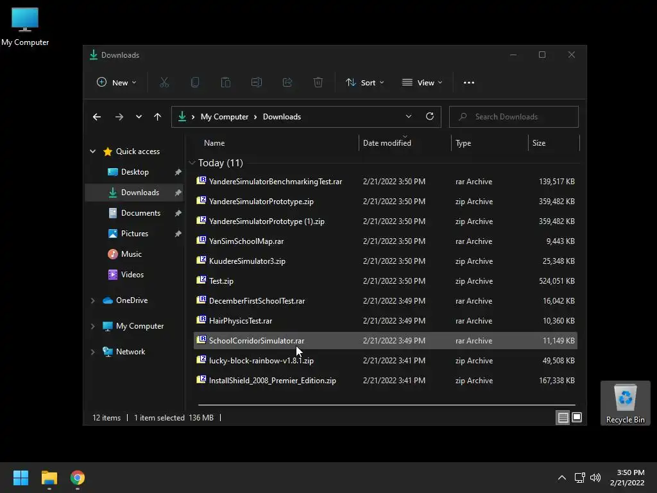Click the Copy icon in toolbar
This screenshot has height=493, width=657.
(x=195, y=83)
